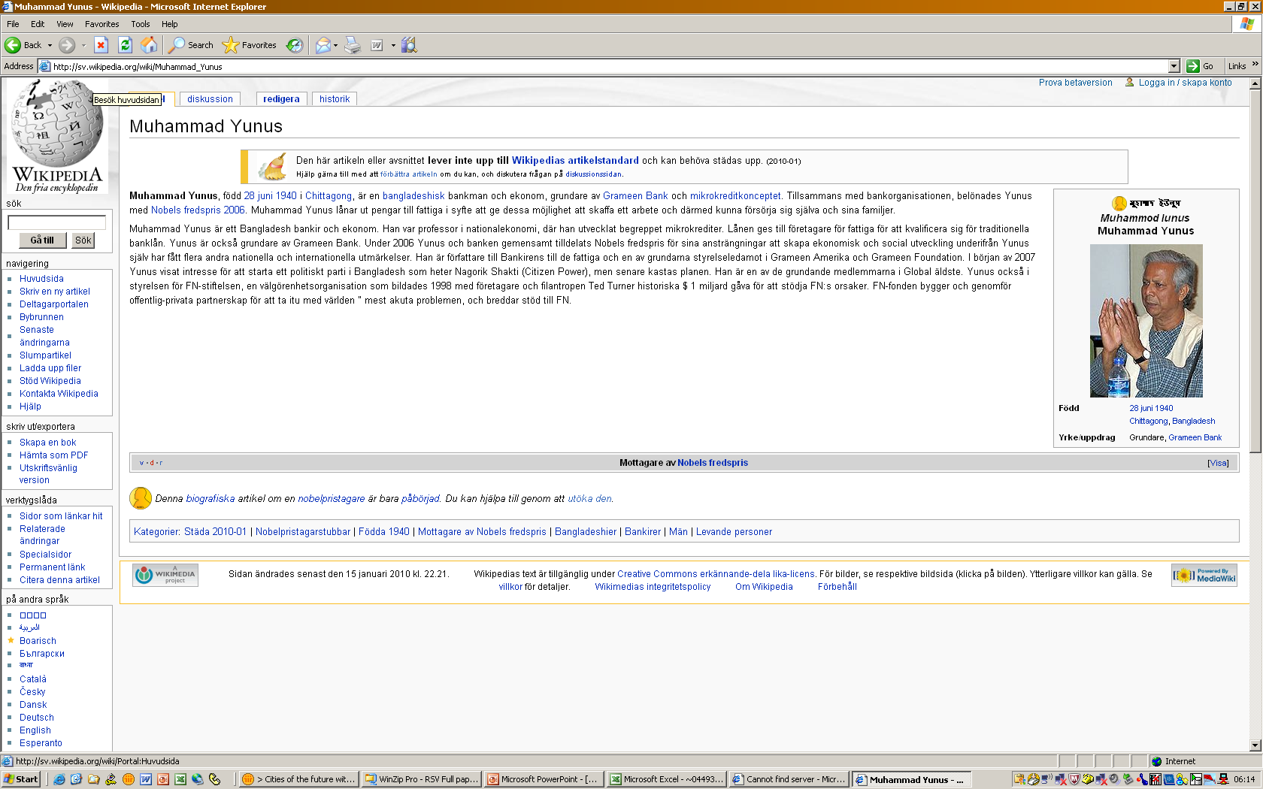Open the View menu
The width and height of the screenshot is (1263, 789).
tap(65, 24)
